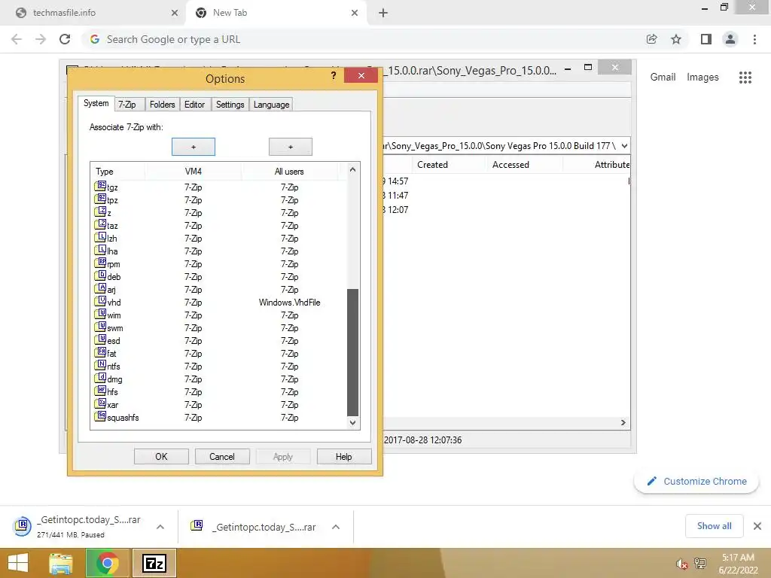Select the lha file type icon

tap(100, 250)
